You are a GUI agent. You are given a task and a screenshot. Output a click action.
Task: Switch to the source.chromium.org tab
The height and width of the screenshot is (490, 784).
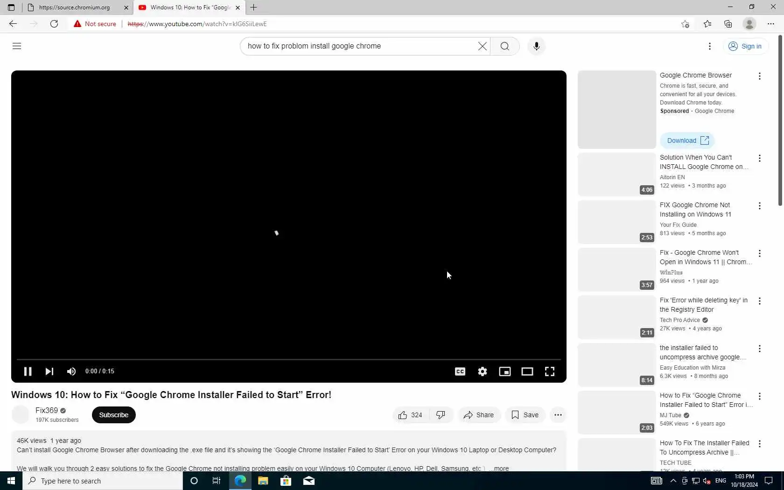75,7
